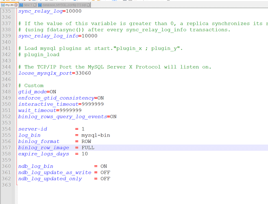
Task: Place cursor on sync_relay_log_info=10000
Action: 58,36
